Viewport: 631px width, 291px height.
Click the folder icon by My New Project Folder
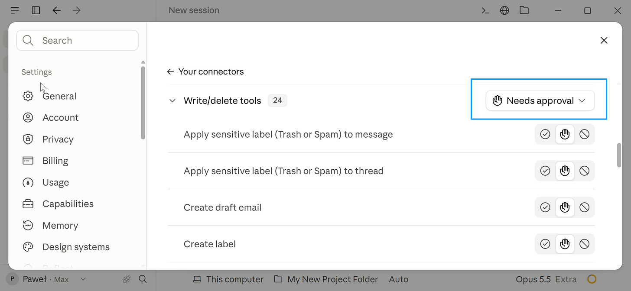pos(279,279)
